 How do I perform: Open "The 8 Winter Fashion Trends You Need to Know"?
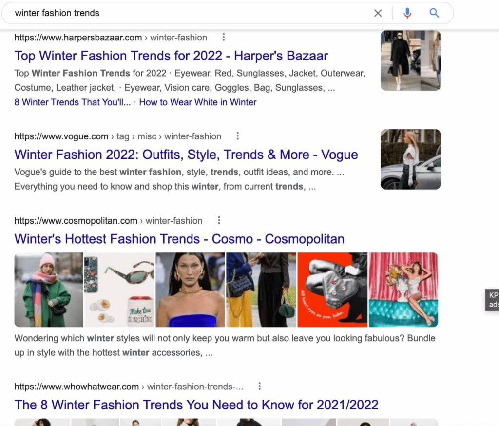pos(196,405)
